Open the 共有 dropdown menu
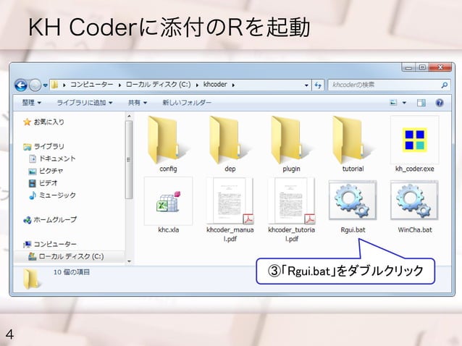The height and width of the screenshot is (346, 462). click(x=138, y=103)
